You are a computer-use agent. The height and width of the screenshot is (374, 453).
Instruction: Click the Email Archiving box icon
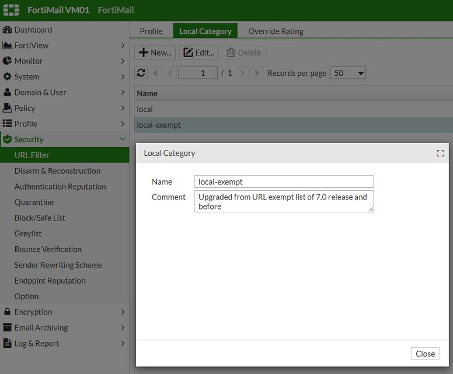[x=7, y=328]
